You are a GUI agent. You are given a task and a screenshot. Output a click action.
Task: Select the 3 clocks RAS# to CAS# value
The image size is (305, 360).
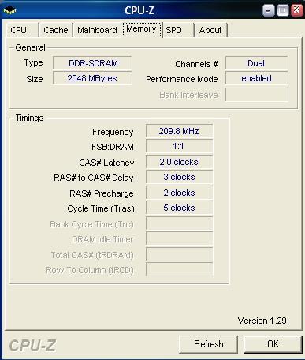point(179,177)
